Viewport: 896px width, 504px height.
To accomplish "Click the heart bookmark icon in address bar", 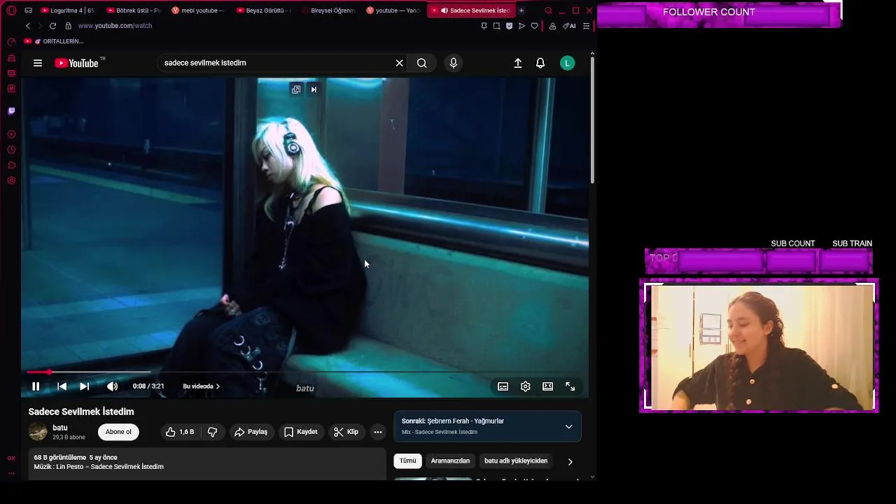I will 534,26.
